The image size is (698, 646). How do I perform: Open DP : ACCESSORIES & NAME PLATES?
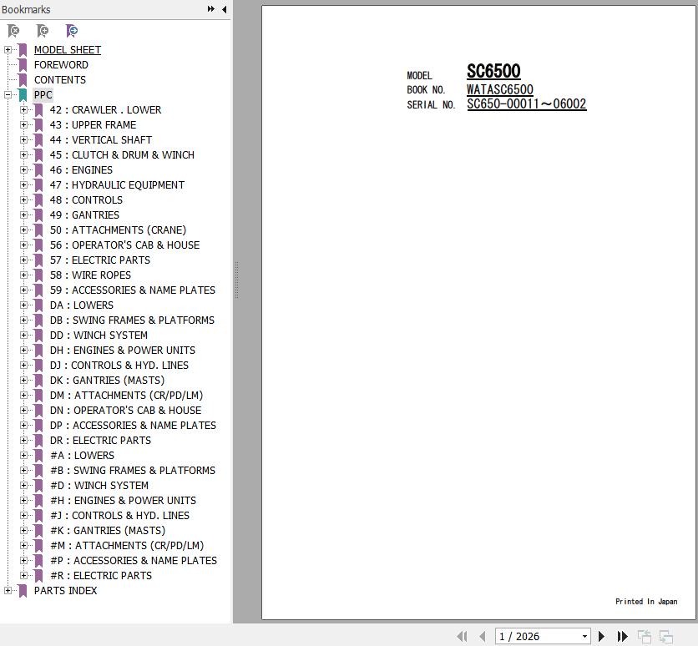click(133, 426)
